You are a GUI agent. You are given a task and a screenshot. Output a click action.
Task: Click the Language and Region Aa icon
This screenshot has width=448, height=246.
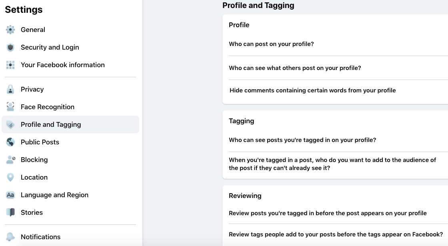click(10, 195)
